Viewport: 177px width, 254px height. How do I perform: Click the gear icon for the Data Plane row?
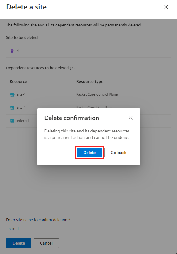(12, 108)
